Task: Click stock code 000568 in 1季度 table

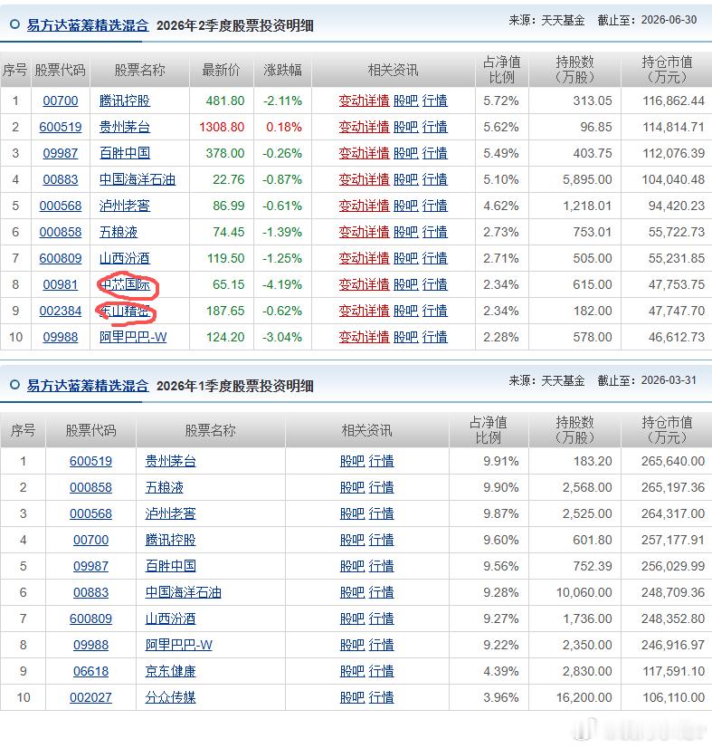Action: pyautogui.click(x=91, y=513)
